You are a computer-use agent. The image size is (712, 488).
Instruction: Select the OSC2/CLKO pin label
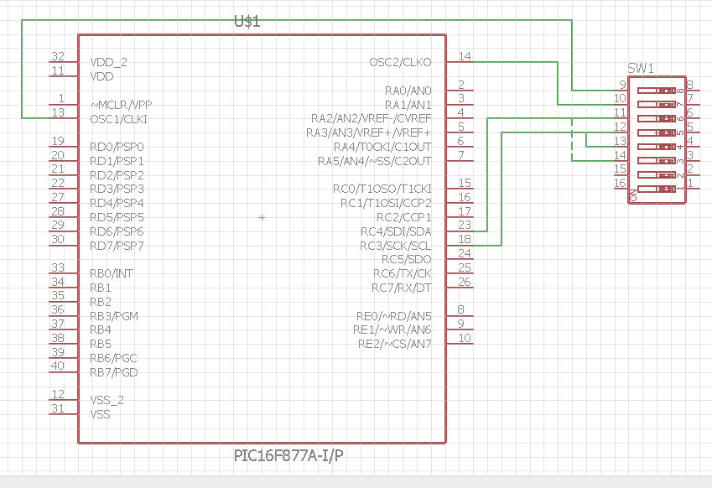[x=400, y=62]
